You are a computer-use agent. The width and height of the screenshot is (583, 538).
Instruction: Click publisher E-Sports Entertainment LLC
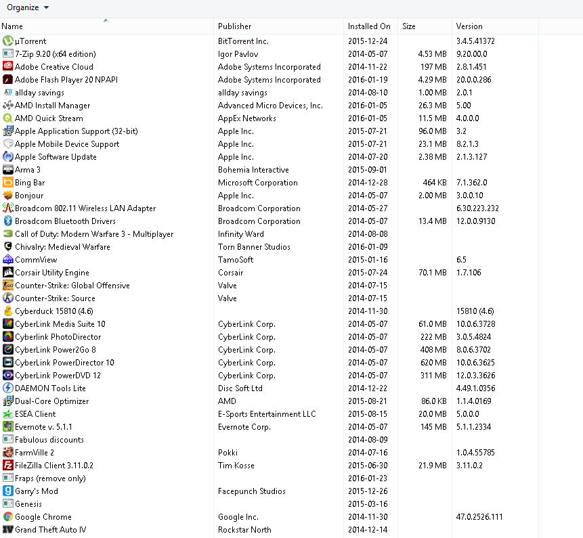click(x=267, y=414)
